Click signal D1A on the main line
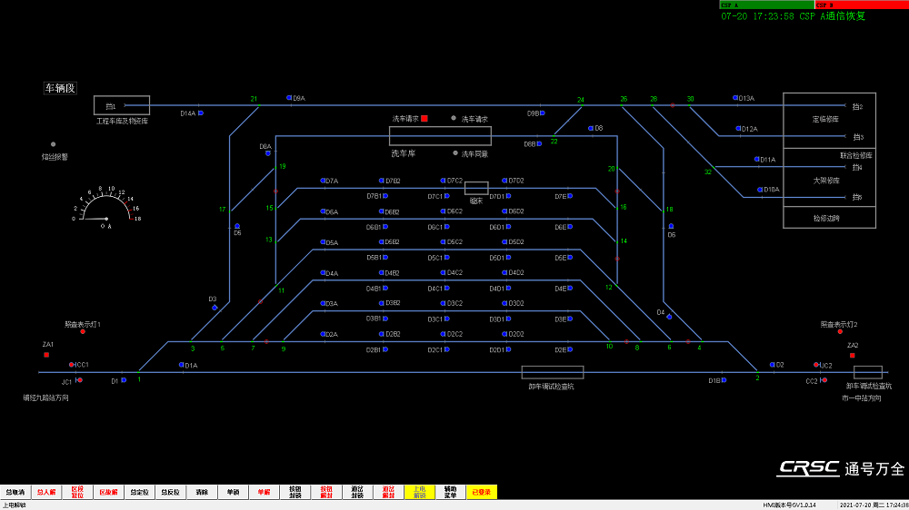909x510 pixels. (182, 365)
